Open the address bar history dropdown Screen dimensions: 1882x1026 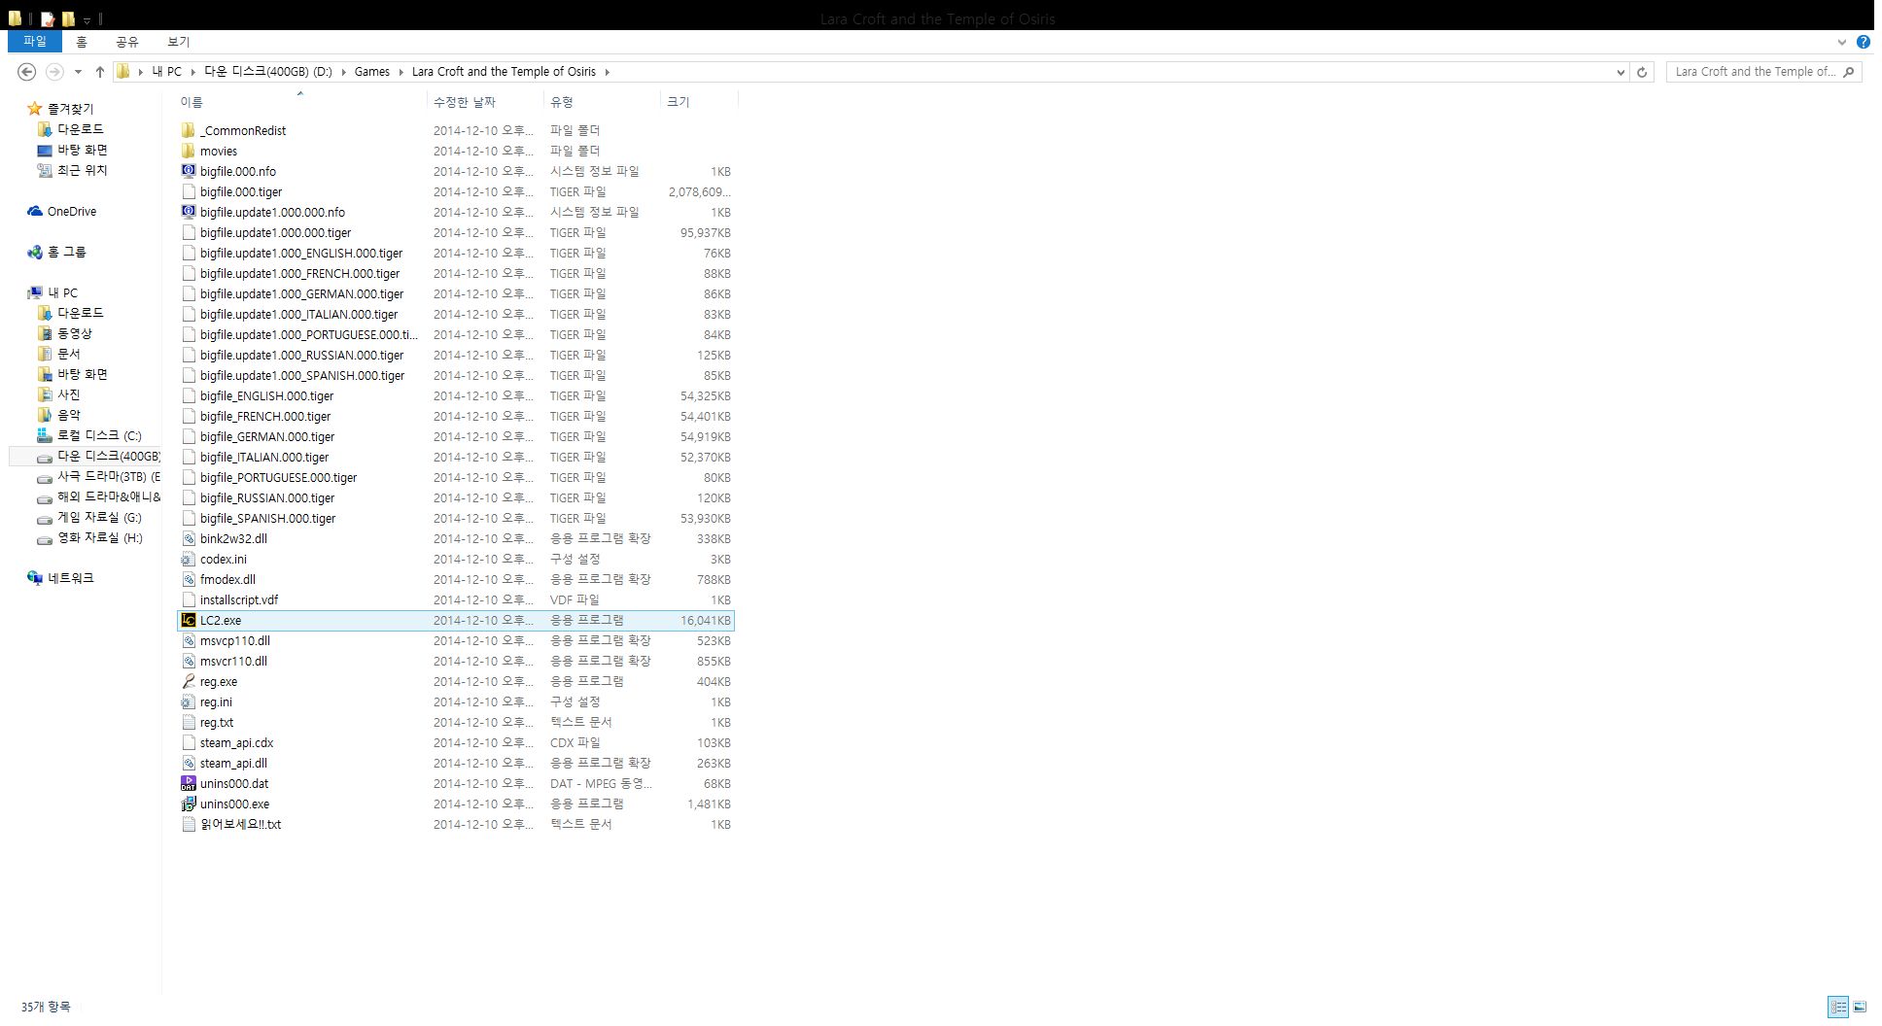(1620, 72)
